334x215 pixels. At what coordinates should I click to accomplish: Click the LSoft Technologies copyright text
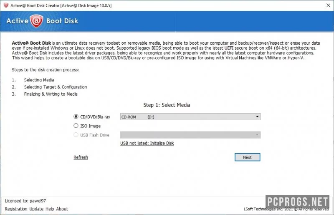pos(286,209)
